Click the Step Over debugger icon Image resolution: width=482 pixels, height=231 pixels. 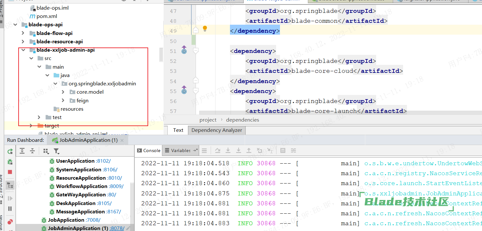tap(218, 150)
